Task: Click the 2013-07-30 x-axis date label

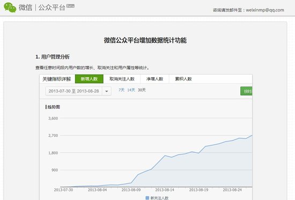Action: tap(63, 190)
